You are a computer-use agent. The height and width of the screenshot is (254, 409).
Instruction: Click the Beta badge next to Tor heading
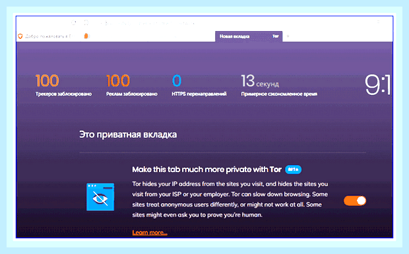click(x=293, y=170)
